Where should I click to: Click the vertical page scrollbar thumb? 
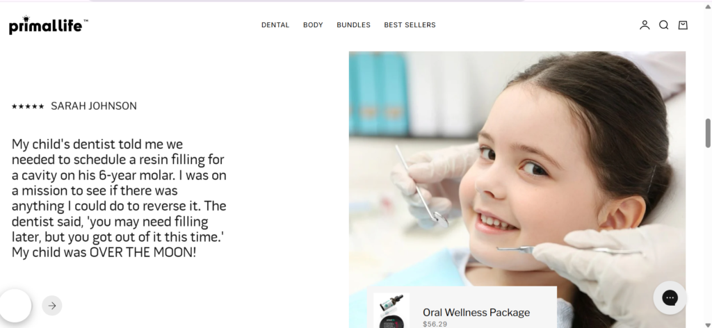(x=707, y=133)
